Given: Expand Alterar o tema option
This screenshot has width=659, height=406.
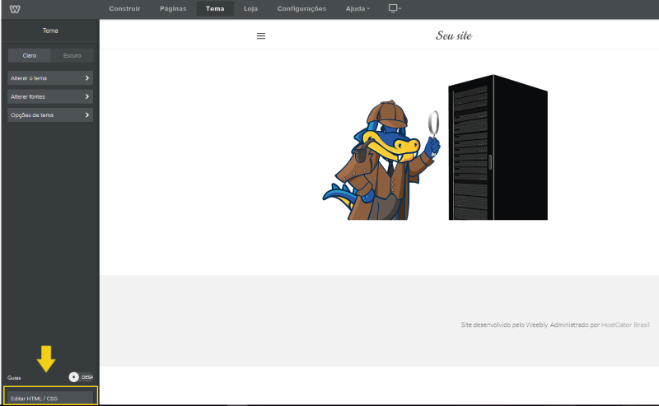Looking at the screenshot, I should coord(50,78).
